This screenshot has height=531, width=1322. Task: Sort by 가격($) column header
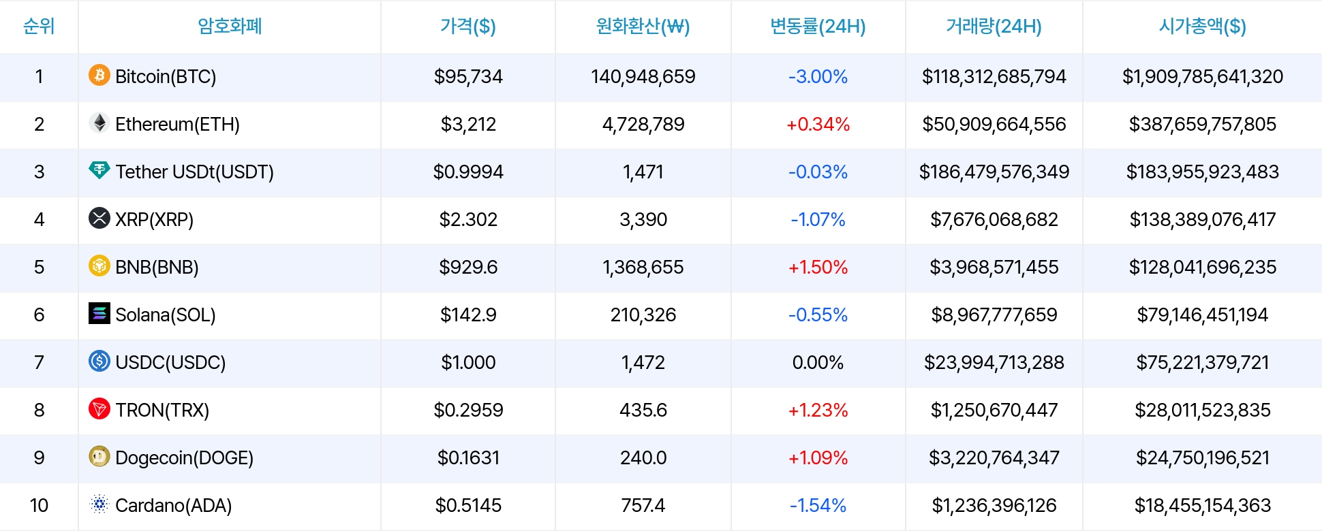[468, 27]
